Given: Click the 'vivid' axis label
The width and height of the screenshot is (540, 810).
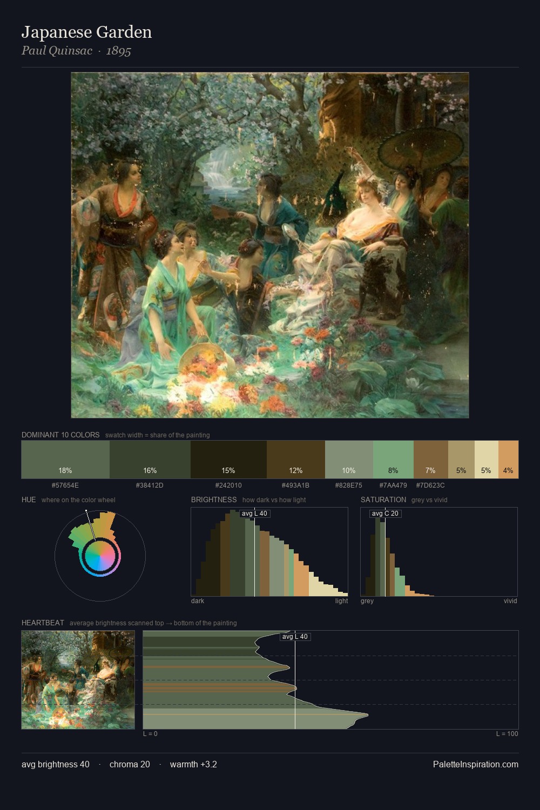Looking at the screenshot, I should click(x=510, y=601).
